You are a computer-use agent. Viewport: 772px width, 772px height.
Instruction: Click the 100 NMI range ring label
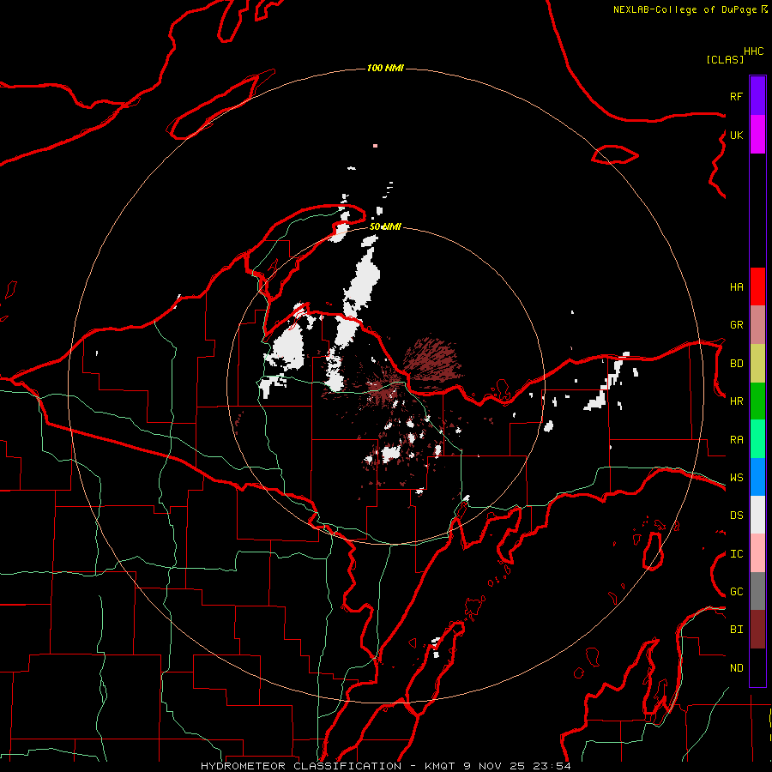pos(385,68)
